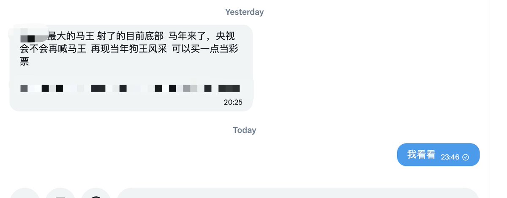Click the vertical divider at right edge
Screen dimensions: 507x198
[x=490, y=99]
